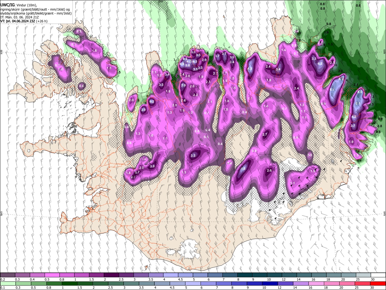Click the "rigning/skúrir" legend description line
The image size is (386, 290).
[35, 9]
